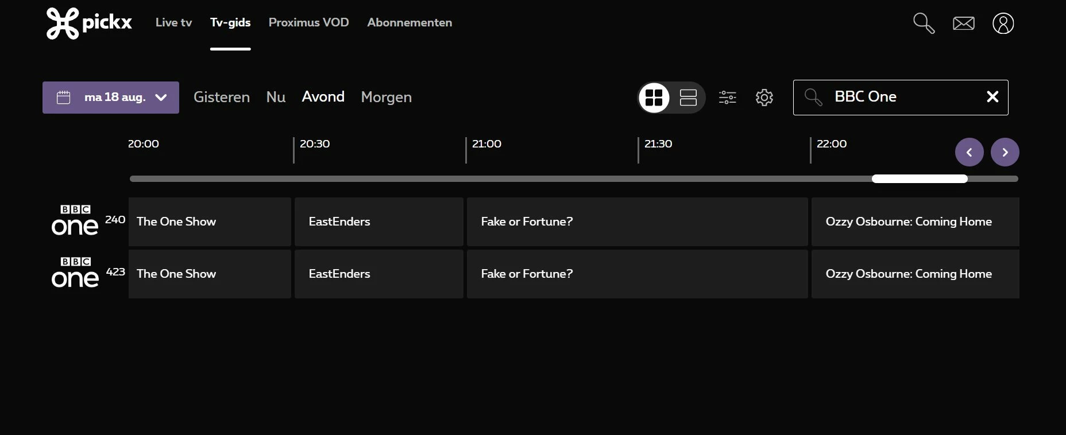Open Fake or Fortune? on channel 240

(638, 222)
